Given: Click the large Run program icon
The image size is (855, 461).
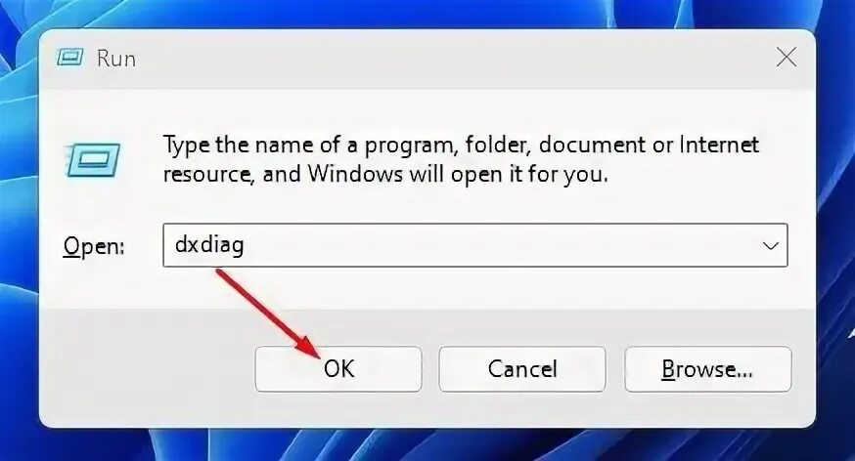Looking at the screenshot, I should click(x=92, y=160).
